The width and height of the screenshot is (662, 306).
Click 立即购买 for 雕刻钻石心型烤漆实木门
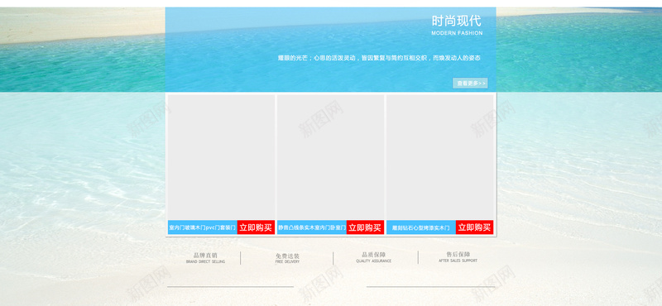pyautogui.click(x=474, y=227)
